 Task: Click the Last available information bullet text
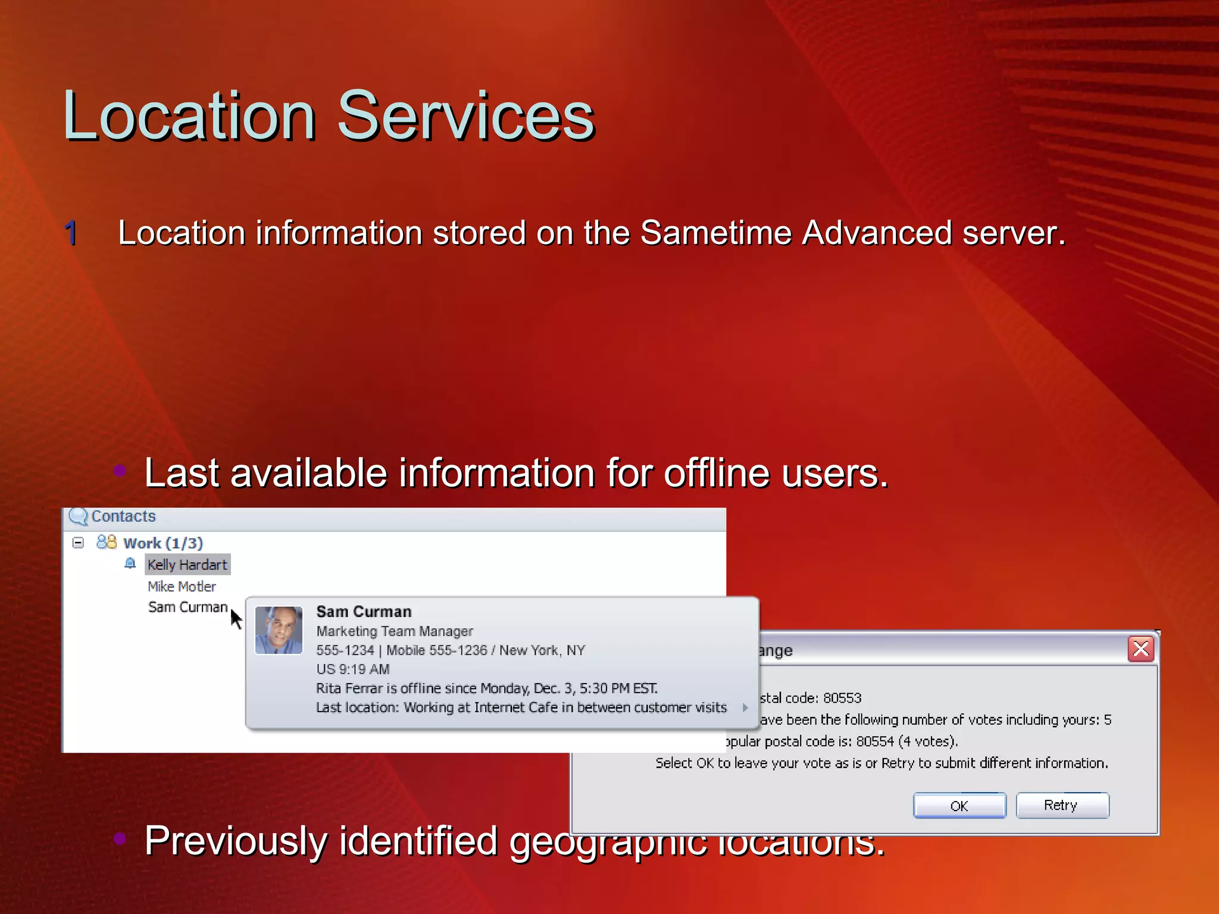pyautogui.click(x=516, y=474)
